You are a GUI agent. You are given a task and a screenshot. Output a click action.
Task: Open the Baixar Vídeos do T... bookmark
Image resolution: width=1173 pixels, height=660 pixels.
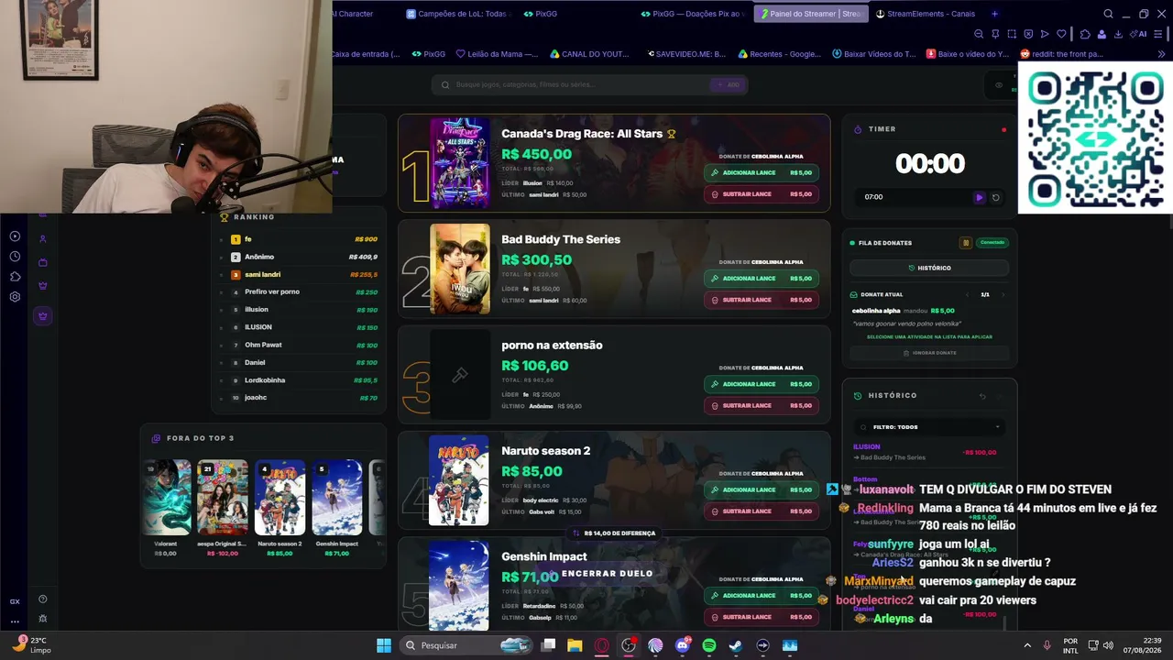pos(873,54)
